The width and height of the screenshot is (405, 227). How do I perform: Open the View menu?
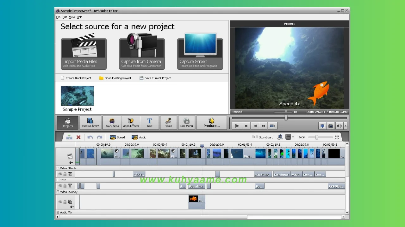(x=72, y=17)
